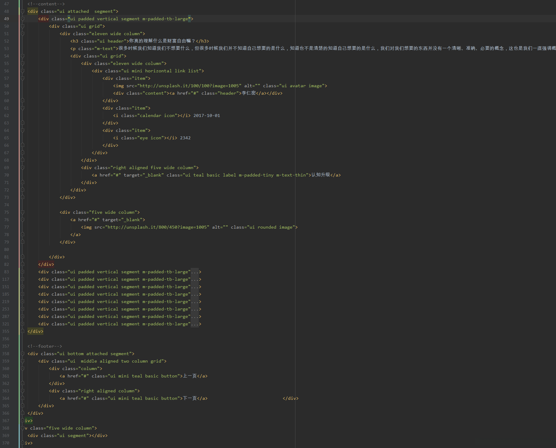The image size is (556, 448).
Task: Click the button text 上一页
Action: pyautogui.click(x=190, y=376)
